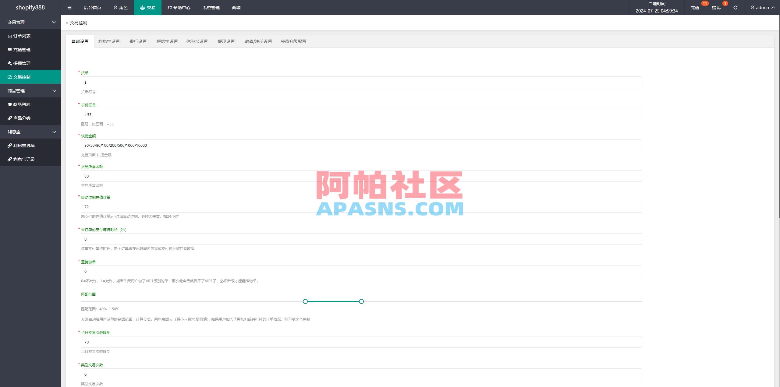Switch to the 体验金设置 tab
This screenshot has width=780, height=387.
[x=197, y=41]
